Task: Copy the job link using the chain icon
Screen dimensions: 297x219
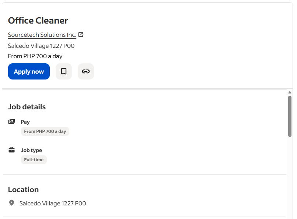Action: (86, 71)
